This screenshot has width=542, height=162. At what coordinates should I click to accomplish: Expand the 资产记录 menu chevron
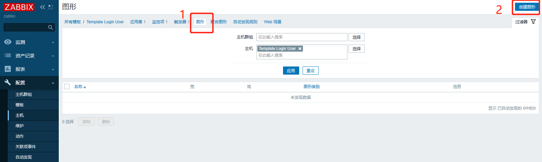click(53, 56)
